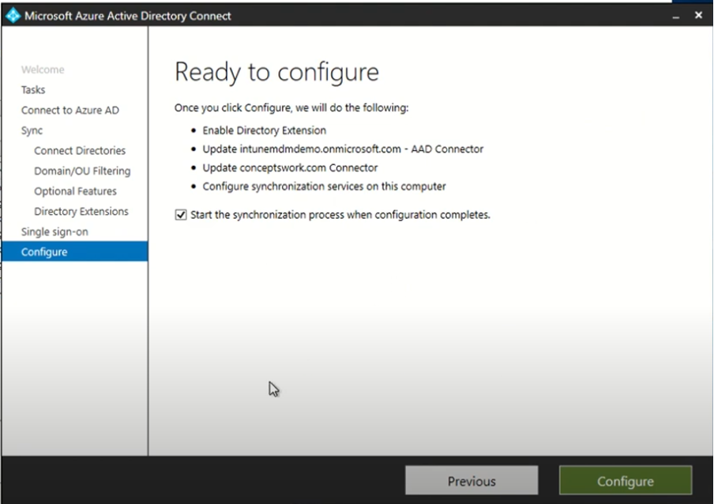Open the Single sign-on step
This screenshot has width=714, height=504.
coord(53,231)
